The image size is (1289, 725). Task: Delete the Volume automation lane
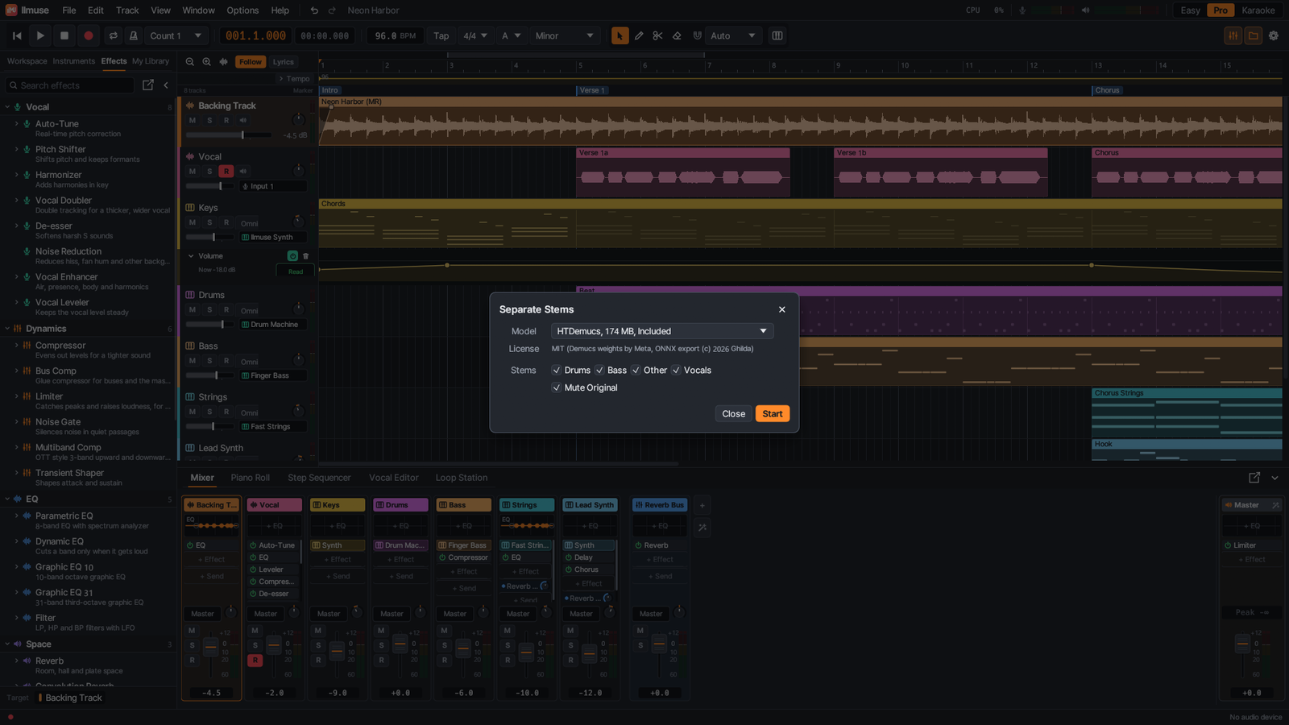[306, 256]
